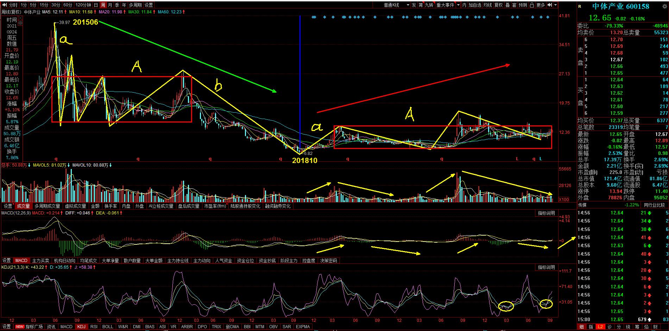Expand the dropdown arrow at toolbar far right
Image resolution: width=669 pixels, height=331 pixels.
(x=555, y=5)
